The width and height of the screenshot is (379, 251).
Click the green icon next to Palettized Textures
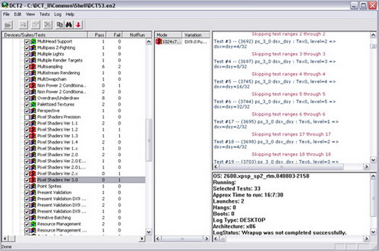click(32, 105)
